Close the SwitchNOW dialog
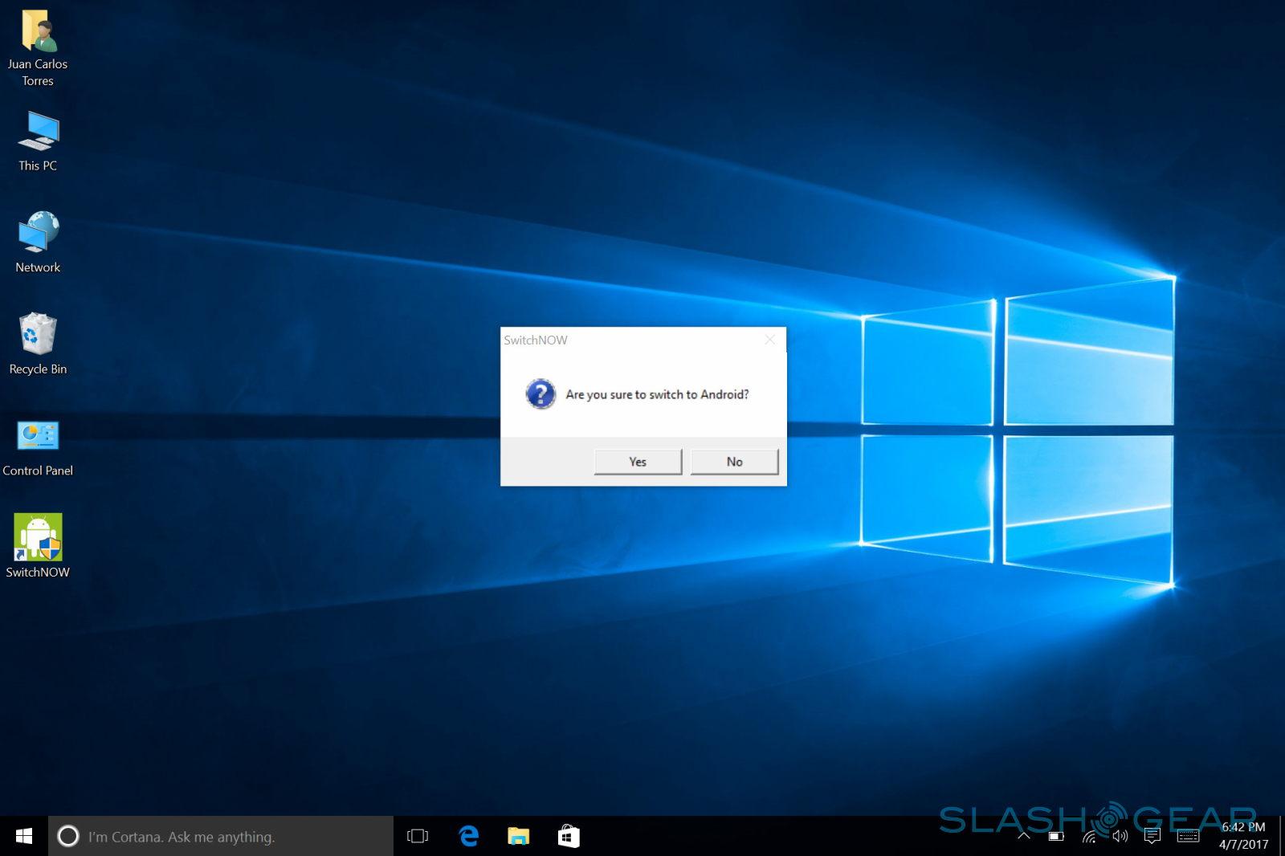 (769, 340)
